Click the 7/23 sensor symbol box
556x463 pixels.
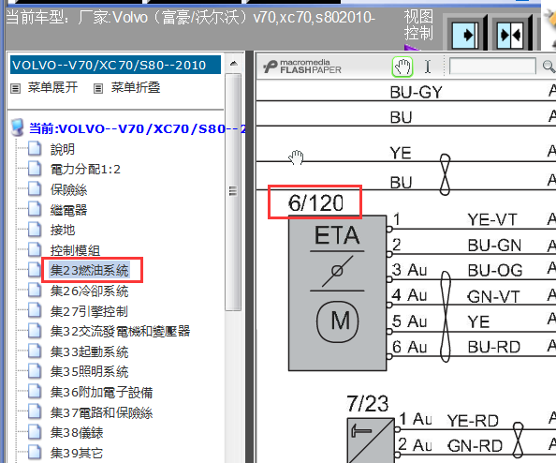pyautogui.click(x=371, y=441)
